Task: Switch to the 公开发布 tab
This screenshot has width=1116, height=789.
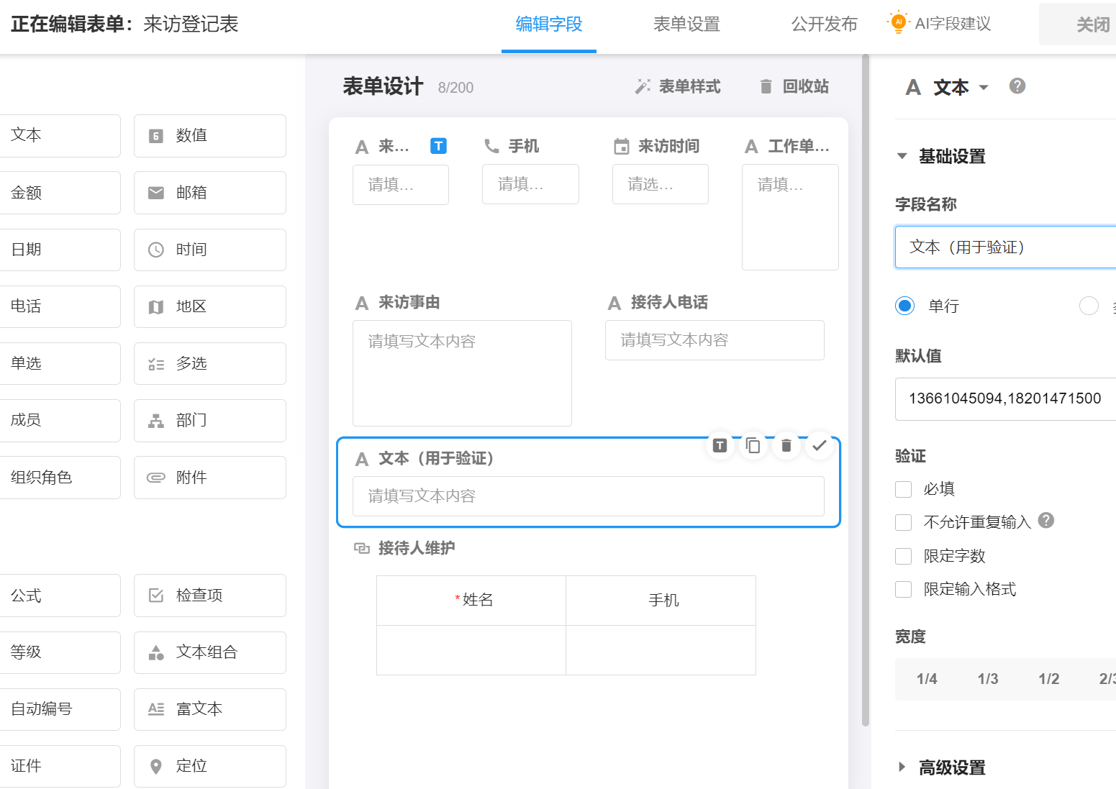Action: [824, 24]
